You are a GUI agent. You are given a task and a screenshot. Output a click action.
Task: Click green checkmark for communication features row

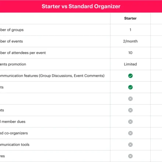coord(130,76)
